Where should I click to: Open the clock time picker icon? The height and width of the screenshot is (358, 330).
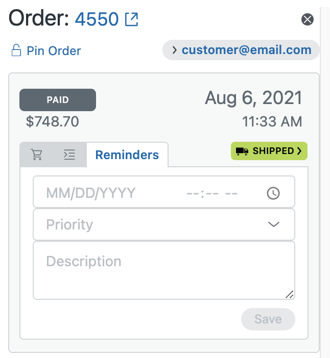[x=273, y=193]
